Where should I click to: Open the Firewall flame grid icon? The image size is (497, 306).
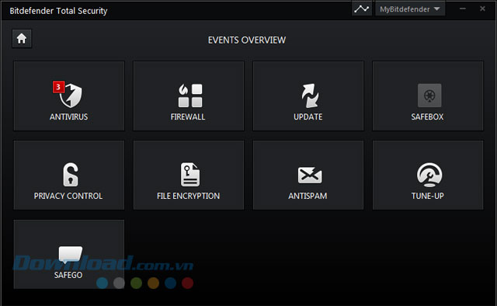click(190, 96)
